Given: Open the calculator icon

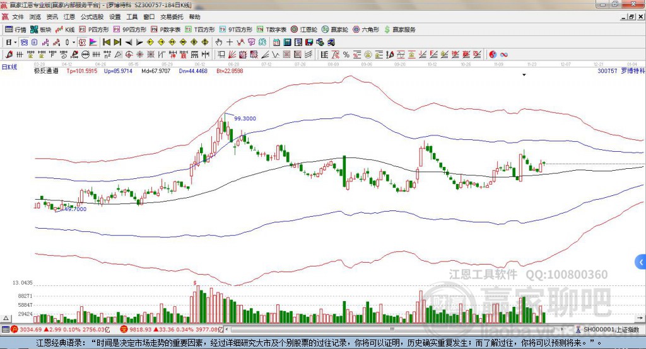Looking at the screenshot, I should (x=287, y=42).
